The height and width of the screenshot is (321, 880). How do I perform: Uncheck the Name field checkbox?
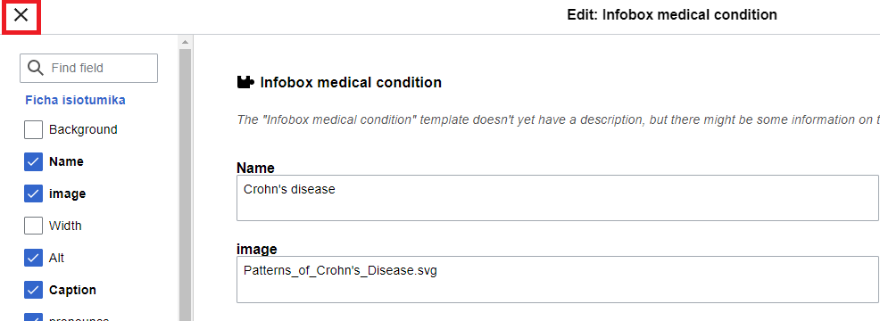point(34,161)
